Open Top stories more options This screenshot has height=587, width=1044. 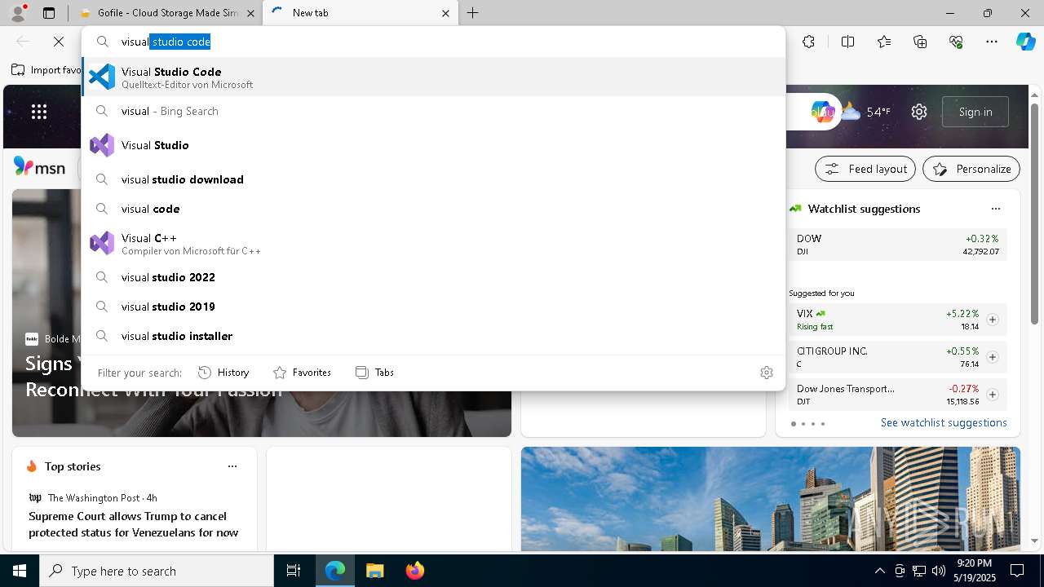(232, 466)
